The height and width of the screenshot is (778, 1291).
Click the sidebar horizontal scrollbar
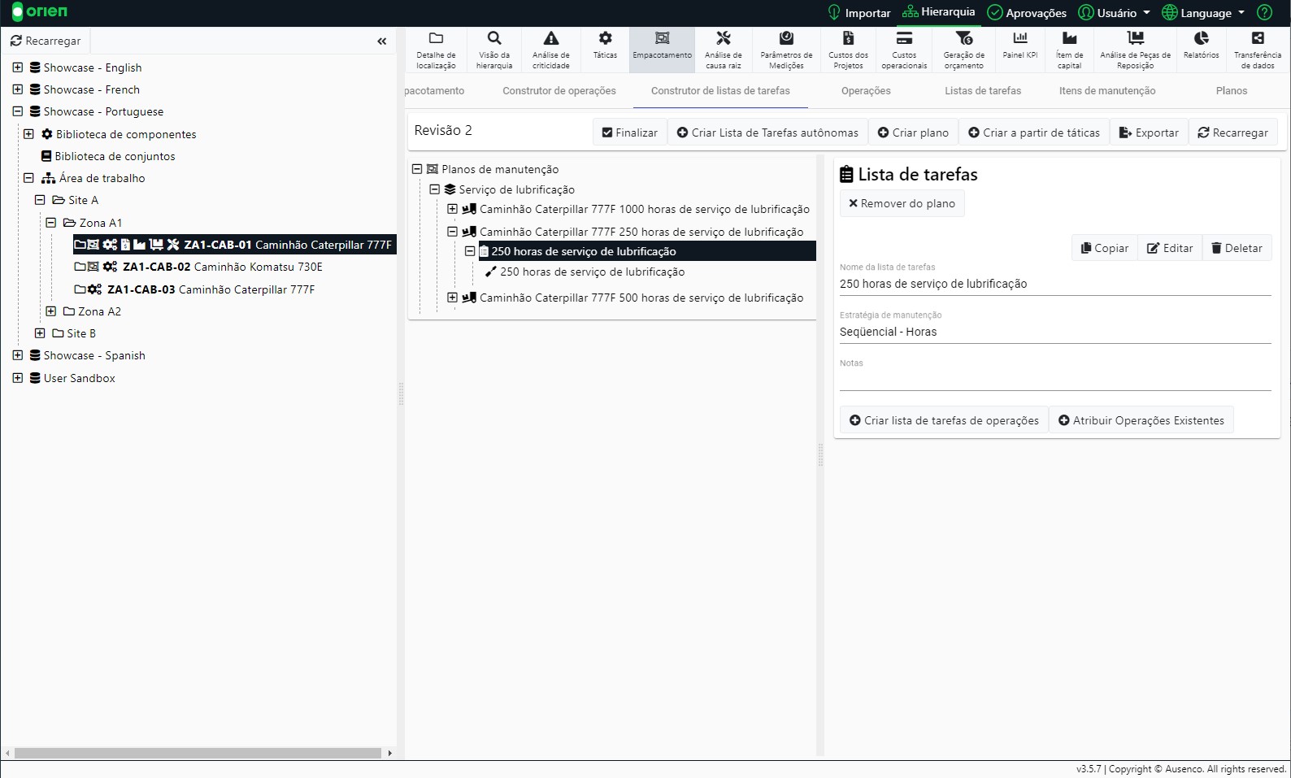198,753
